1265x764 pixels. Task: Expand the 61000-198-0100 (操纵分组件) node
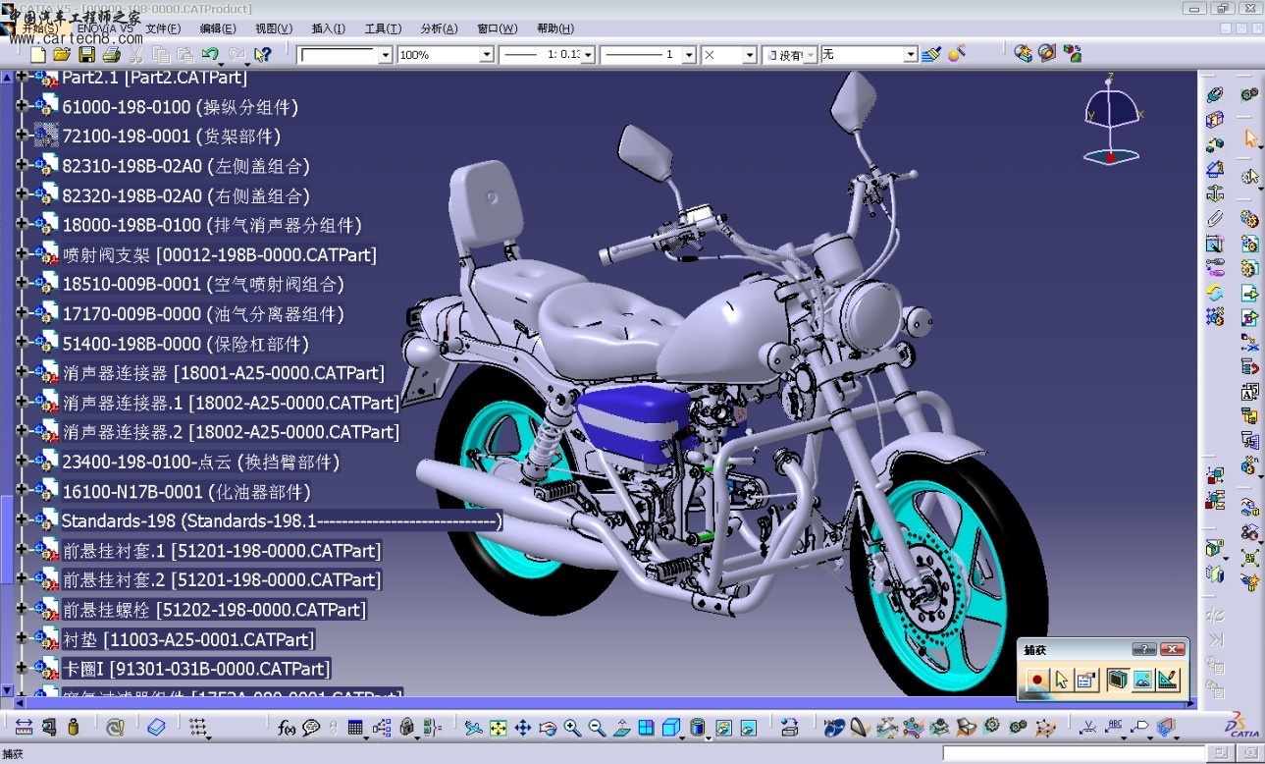click(x=22, y=106)
